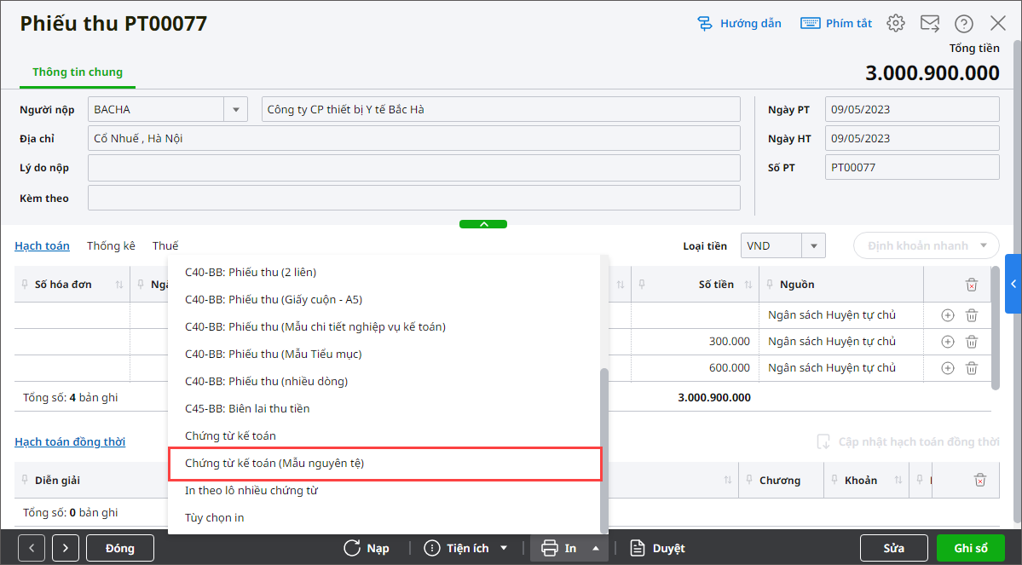Image resolution: width=1022 pixels, height=565 pixels.
Task: Open the Phím tắt shortcuts link
Action: click(x=836, y=24)
